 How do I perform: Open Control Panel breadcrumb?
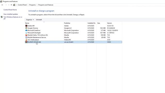pos(22,5)
